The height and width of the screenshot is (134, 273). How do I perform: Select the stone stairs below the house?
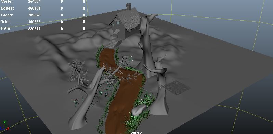pos(113,44)
